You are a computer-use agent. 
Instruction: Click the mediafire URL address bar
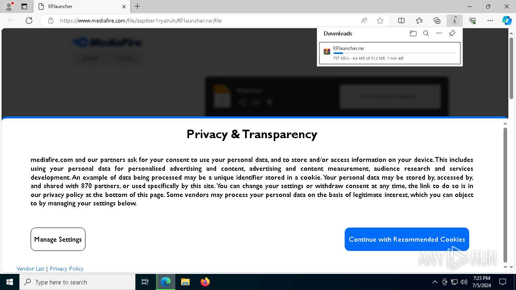208,21
